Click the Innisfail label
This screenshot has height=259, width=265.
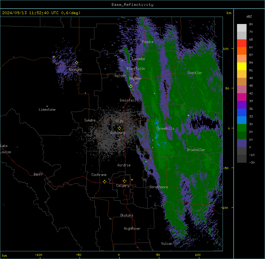pyautogui.click(x=128, y=100)
